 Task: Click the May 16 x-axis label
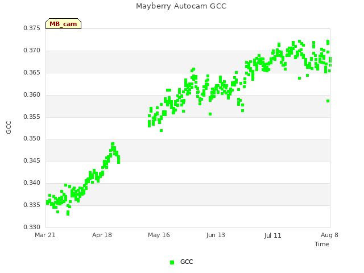[x=159, y=235]
